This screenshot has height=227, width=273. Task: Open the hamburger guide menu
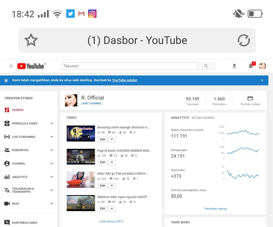coord(11,66)
